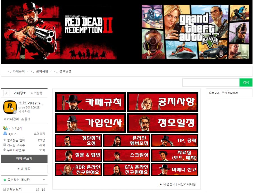Open the GTA 온라인 친구원해요 banner
This screenshot has width=253, height=194.
[127, 170]
